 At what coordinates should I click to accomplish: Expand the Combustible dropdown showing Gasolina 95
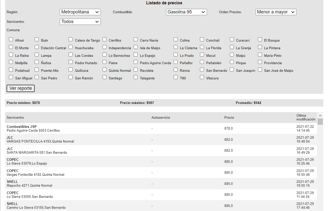(186, 12)
